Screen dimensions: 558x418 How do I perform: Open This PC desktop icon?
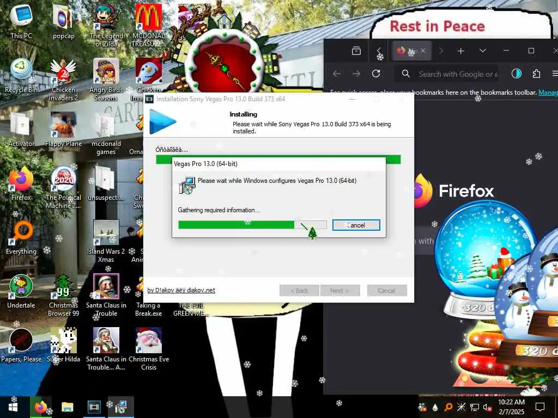pos(21,21)
